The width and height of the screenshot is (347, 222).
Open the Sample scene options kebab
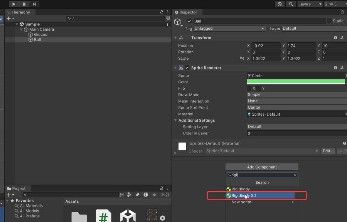point(167,24)
